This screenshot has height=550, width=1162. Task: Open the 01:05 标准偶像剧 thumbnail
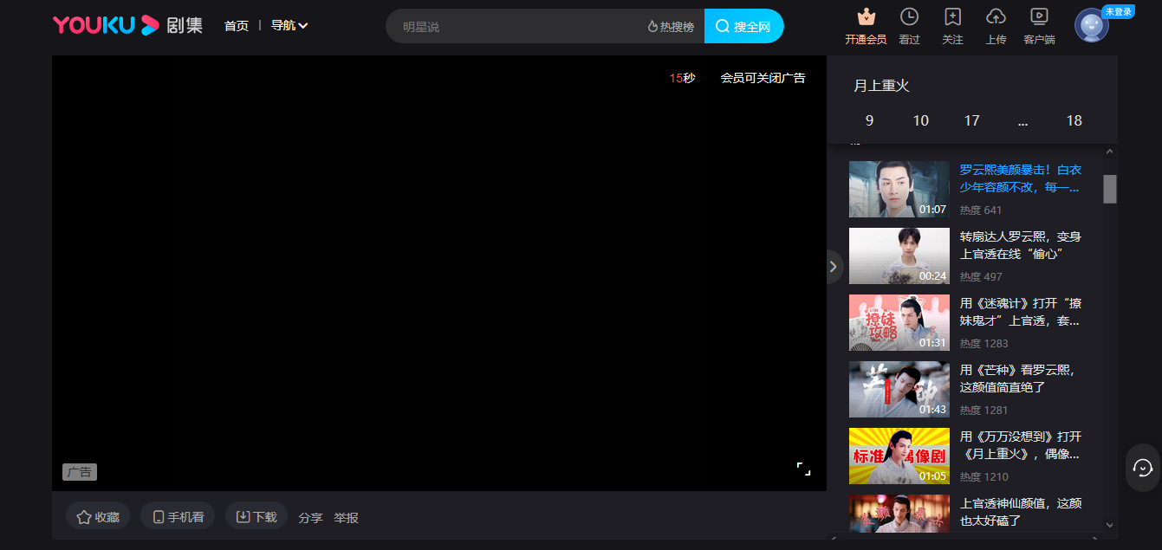899,456
